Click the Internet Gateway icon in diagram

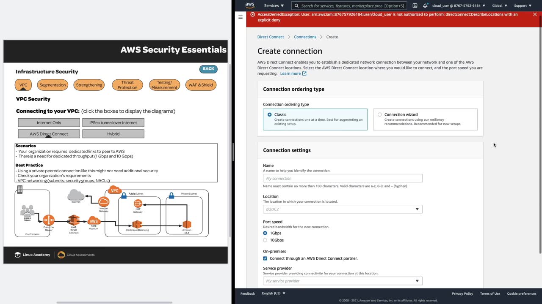point(104,202)
